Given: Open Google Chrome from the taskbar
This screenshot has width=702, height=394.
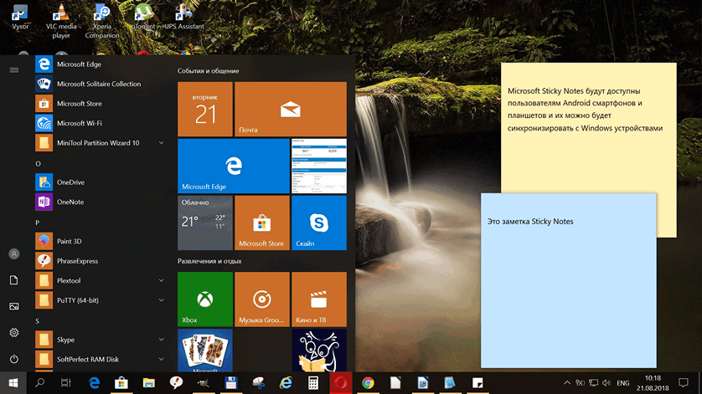Looking at the screenshot, I should coord(368,383).
